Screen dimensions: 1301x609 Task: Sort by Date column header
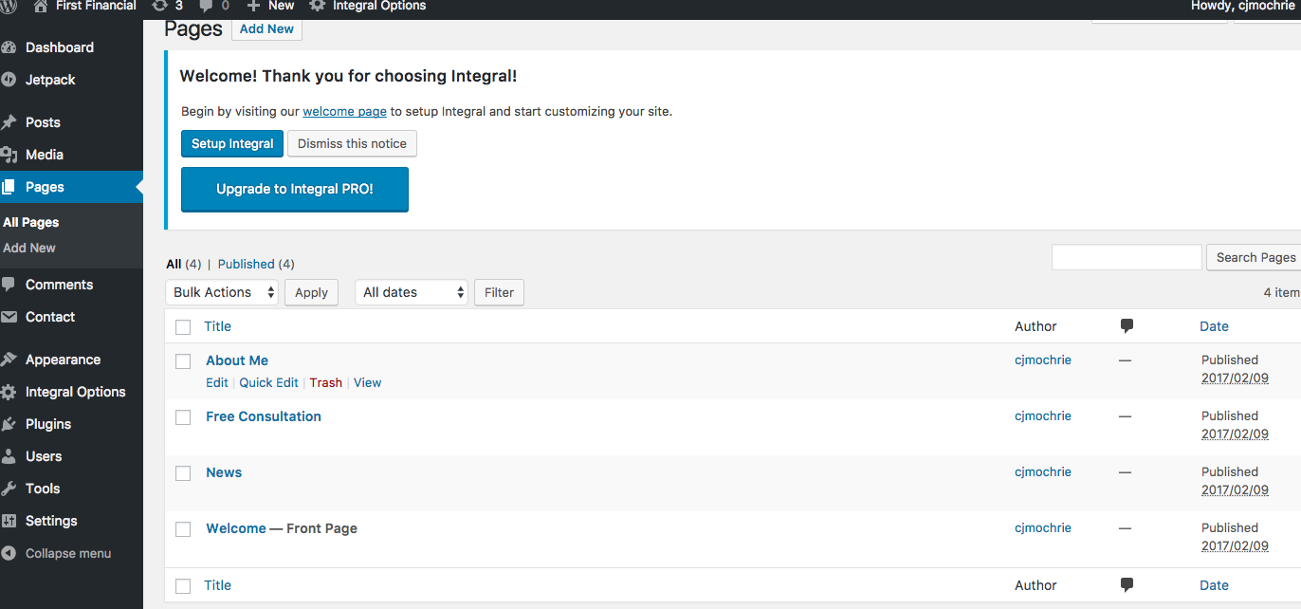pos(1214,326)
